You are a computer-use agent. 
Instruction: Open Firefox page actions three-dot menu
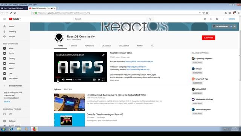click(200, 13)
